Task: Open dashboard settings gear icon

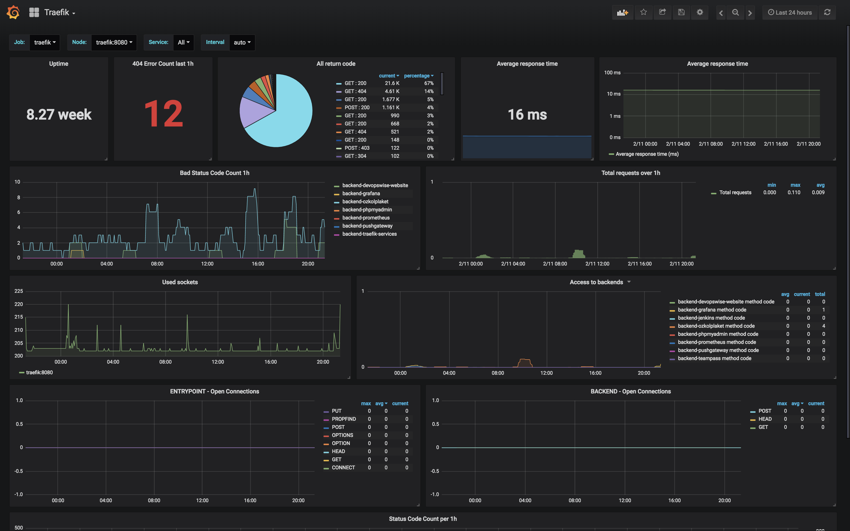Action: (700, 13)
